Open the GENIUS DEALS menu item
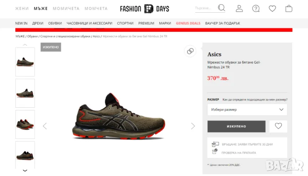This screenshot has width=308, height=176. [188, 23]
